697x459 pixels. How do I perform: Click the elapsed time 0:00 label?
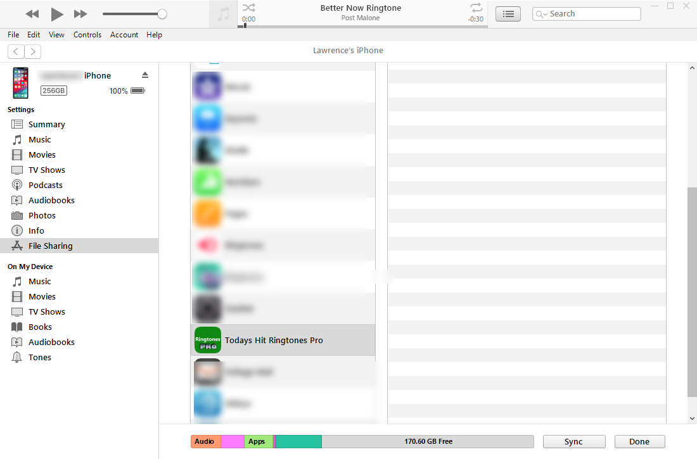(x=249, y=19)
